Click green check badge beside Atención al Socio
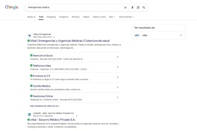Image resolution: width=197 pixels, height=131 pixels. [31, 55]
